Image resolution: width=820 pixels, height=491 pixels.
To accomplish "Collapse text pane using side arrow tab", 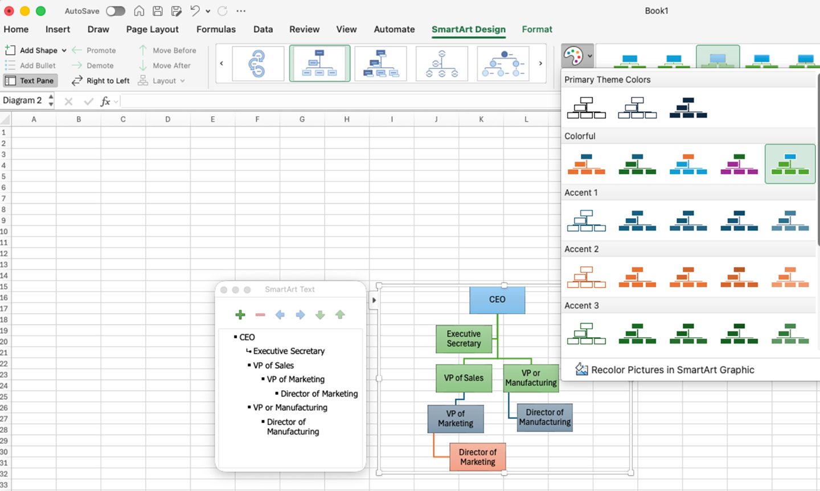I will (x=374, y=300).
